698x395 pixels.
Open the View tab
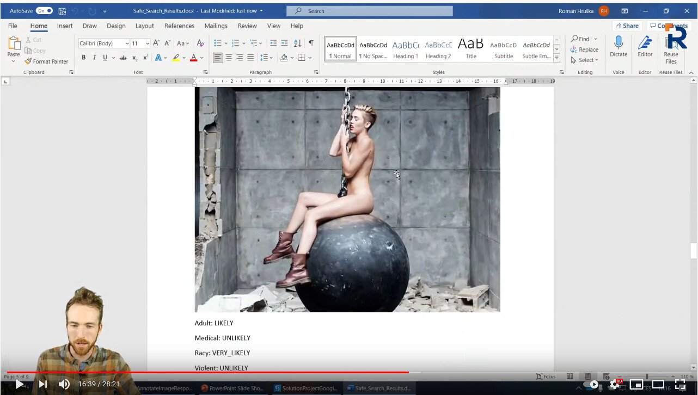pos(274,26)
